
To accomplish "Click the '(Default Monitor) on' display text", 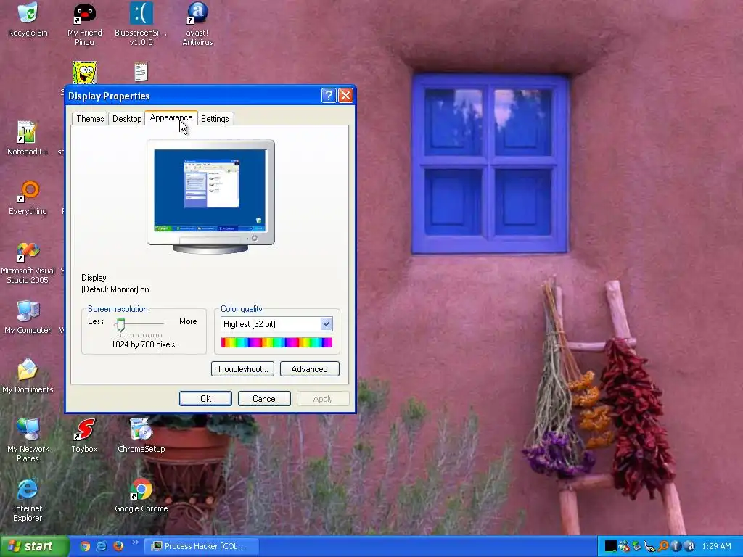I will click(x=115, y=289).
